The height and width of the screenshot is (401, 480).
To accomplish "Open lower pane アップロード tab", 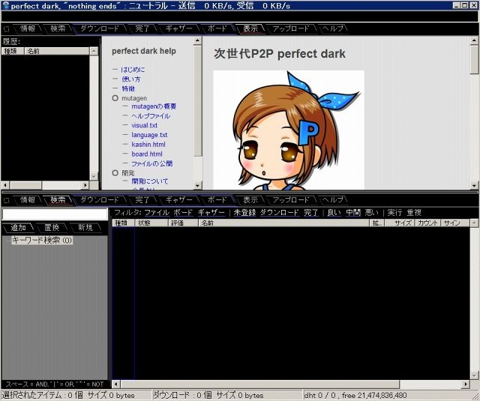I will point(291,199).
